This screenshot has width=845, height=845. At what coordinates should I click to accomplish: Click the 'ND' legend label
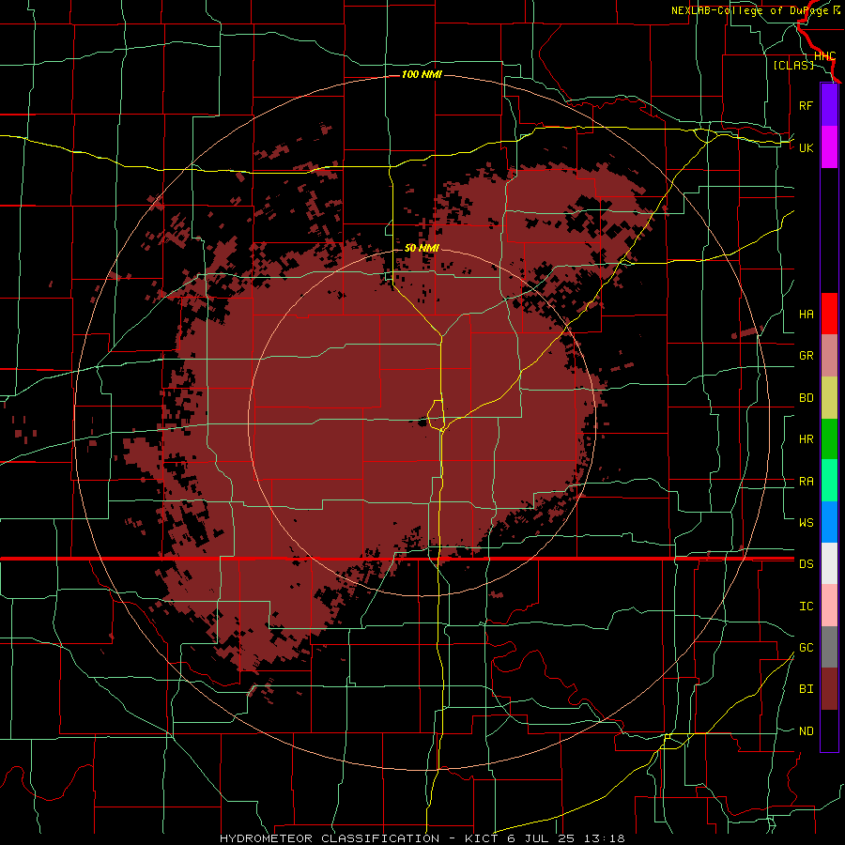[806, 731]
